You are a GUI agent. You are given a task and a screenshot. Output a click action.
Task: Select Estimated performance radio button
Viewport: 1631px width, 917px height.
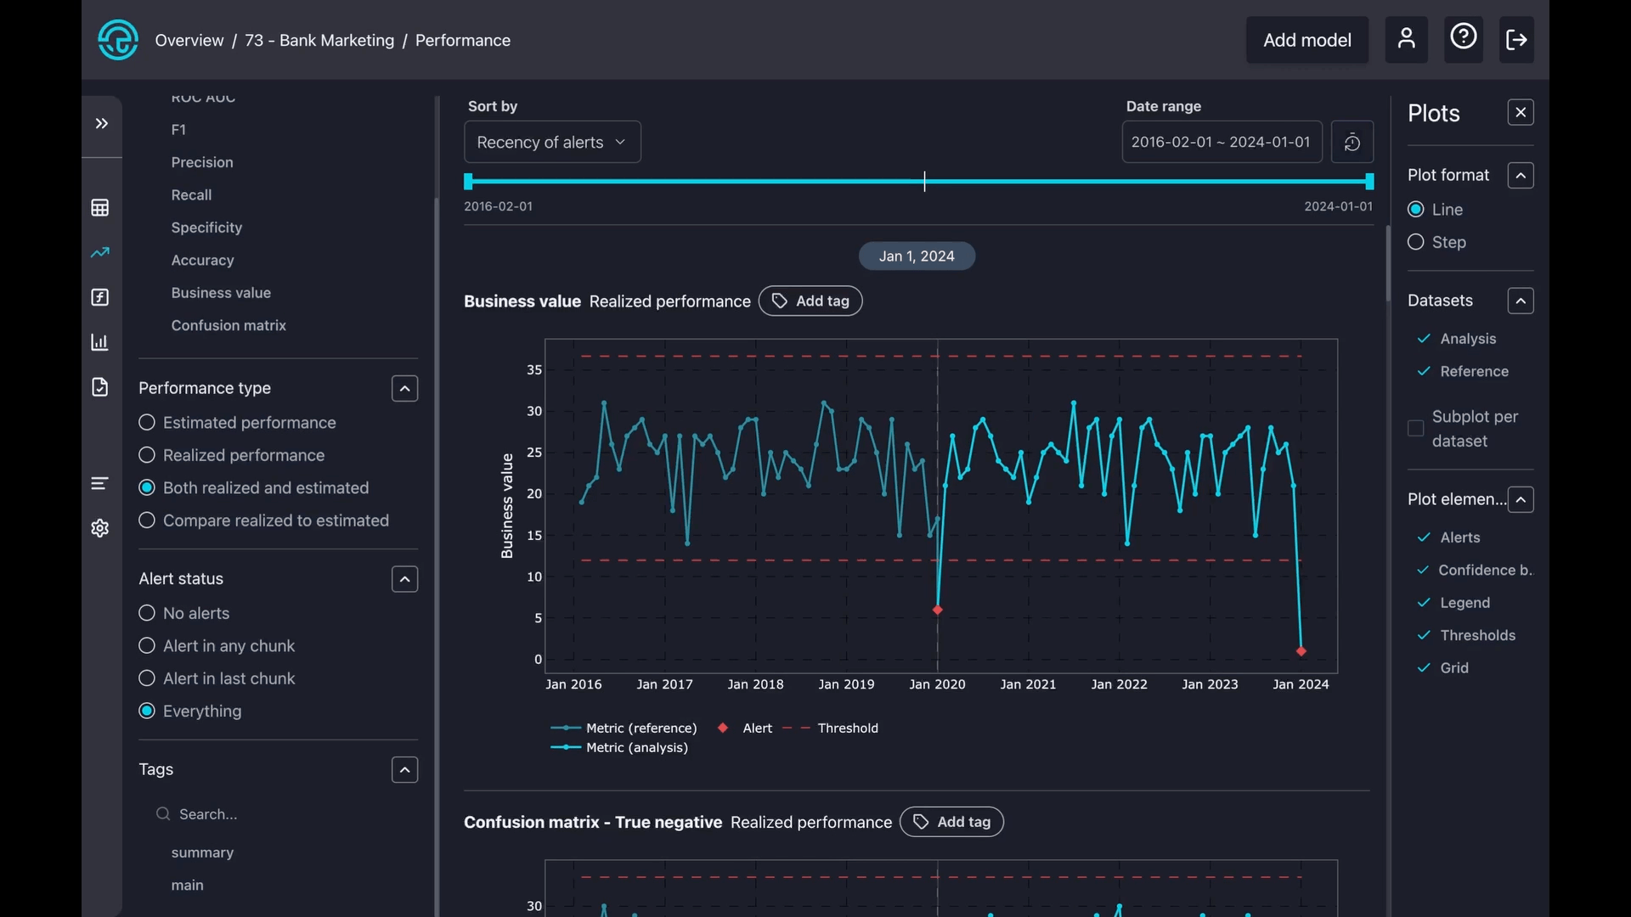pos(147,423)
